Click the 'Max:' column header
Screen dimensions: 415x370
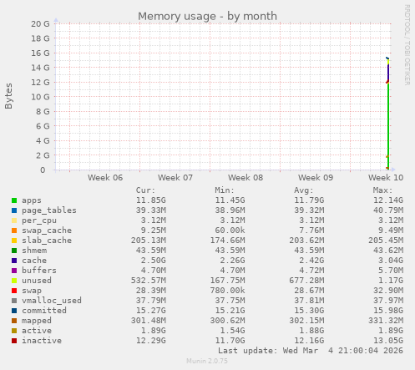(382, 190)
